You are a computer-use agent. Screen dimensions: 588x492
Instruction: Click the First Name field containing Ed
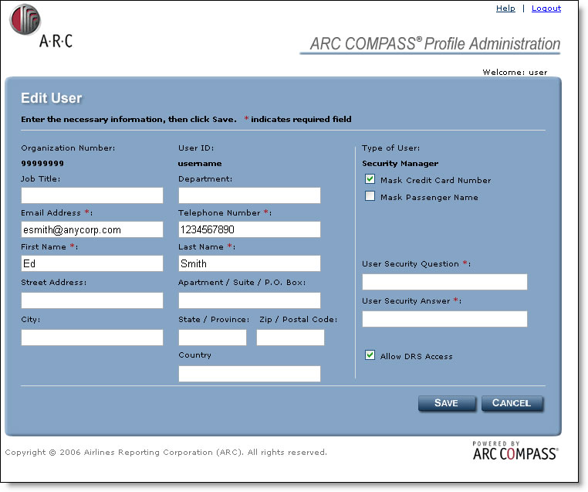click(92, 263)
